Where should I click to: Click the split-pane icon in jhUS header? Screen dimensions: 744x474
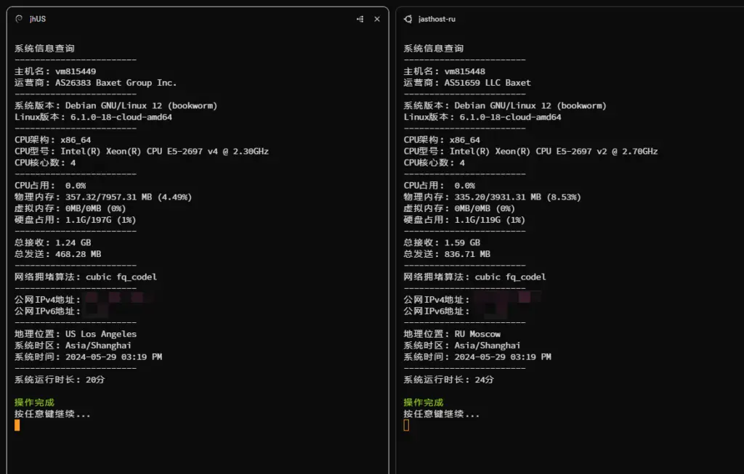tap(360, 19)
